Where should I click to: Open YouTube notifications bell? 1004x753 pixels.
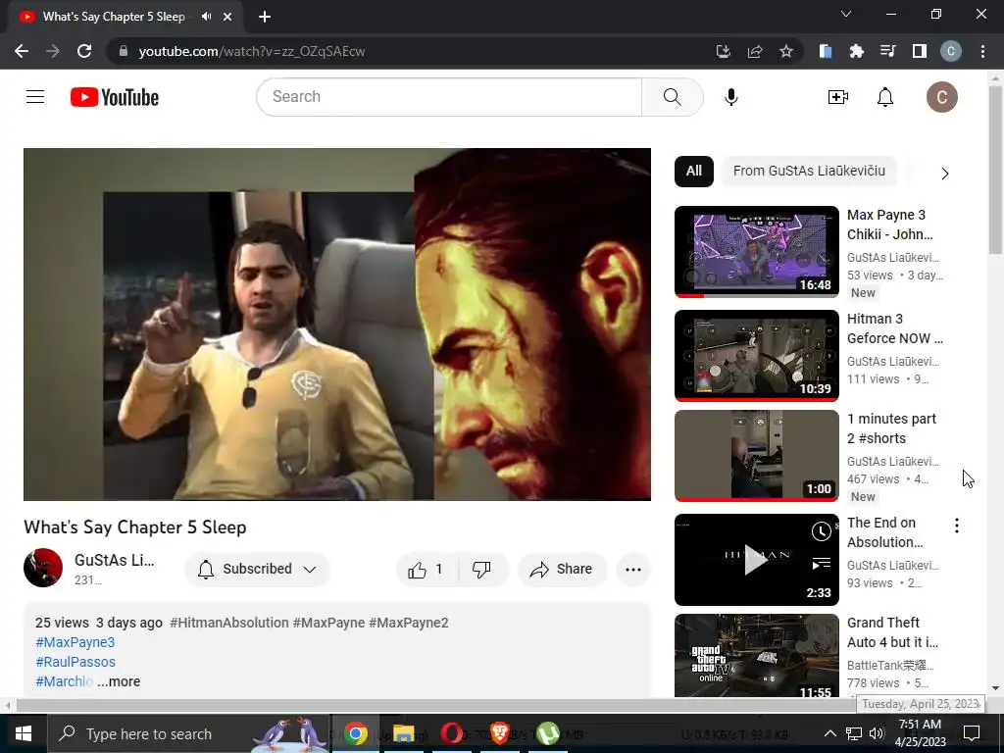(885, 97)
